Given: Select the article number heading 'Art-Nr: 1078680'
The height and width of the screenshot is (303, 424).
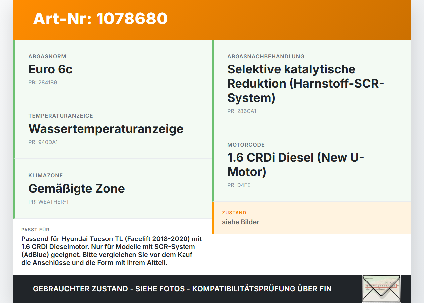Looking at the screenshot, I should pos(100,19).
